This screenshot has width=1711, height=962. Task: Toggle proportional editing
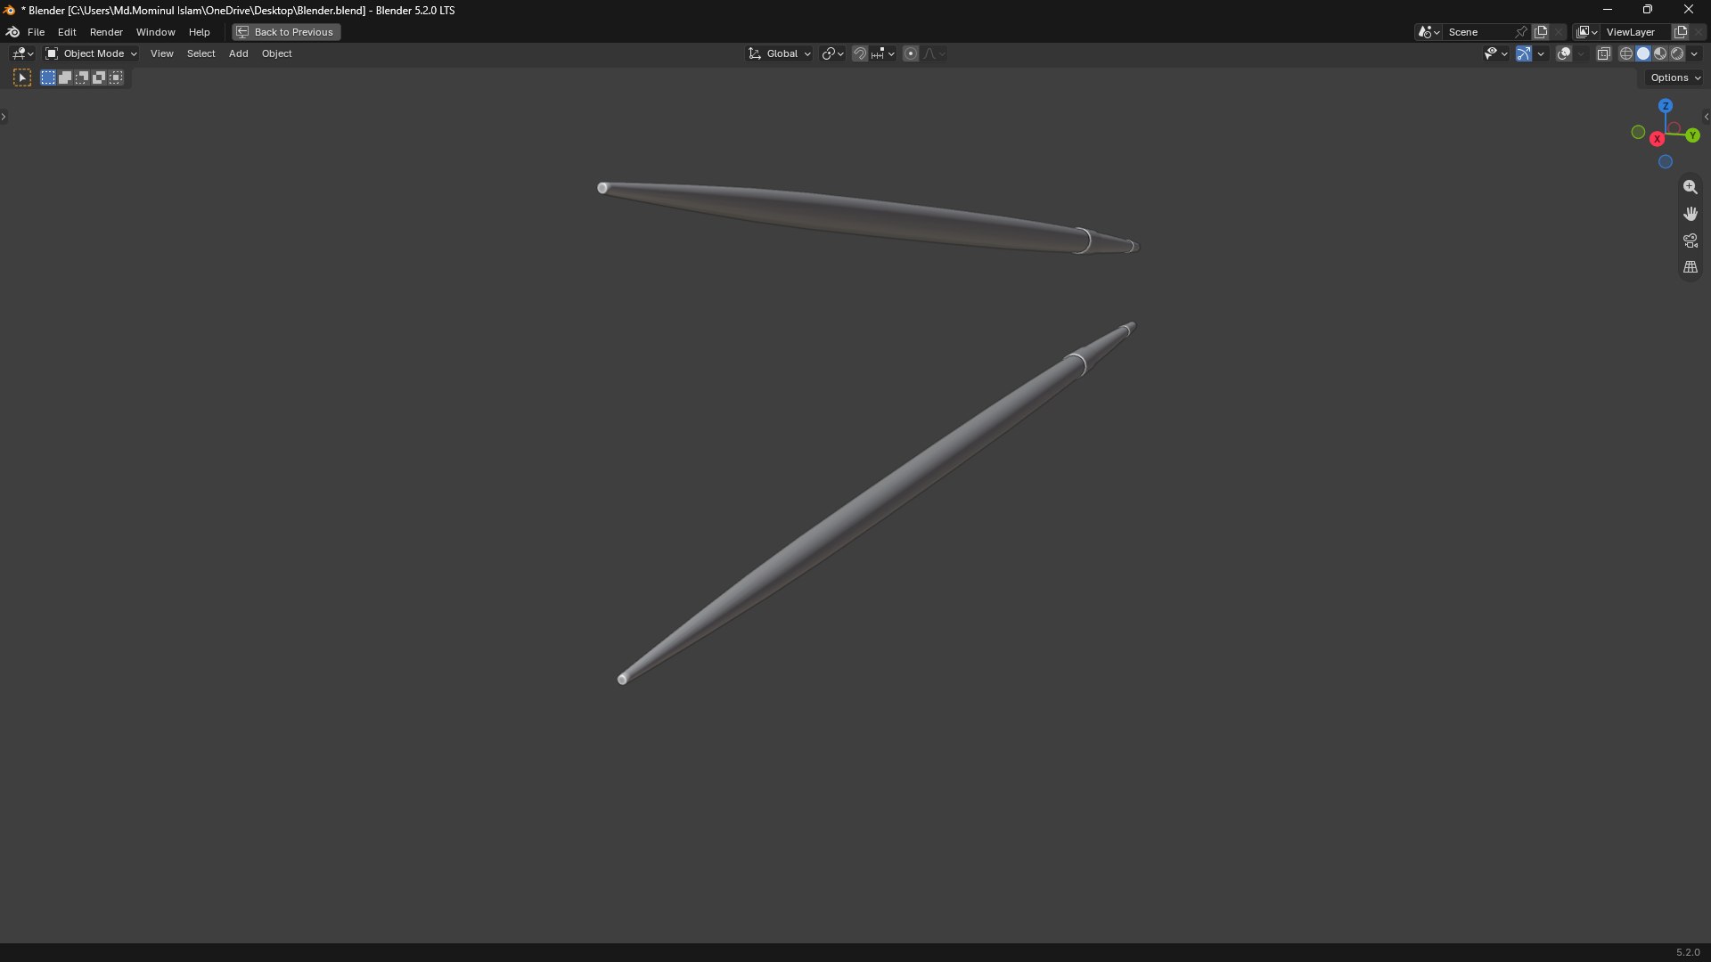(911, 54)
